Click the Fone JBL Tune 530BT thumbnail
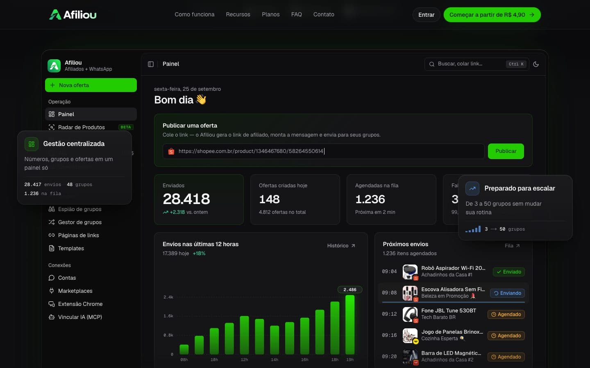 tap(410, 314)
